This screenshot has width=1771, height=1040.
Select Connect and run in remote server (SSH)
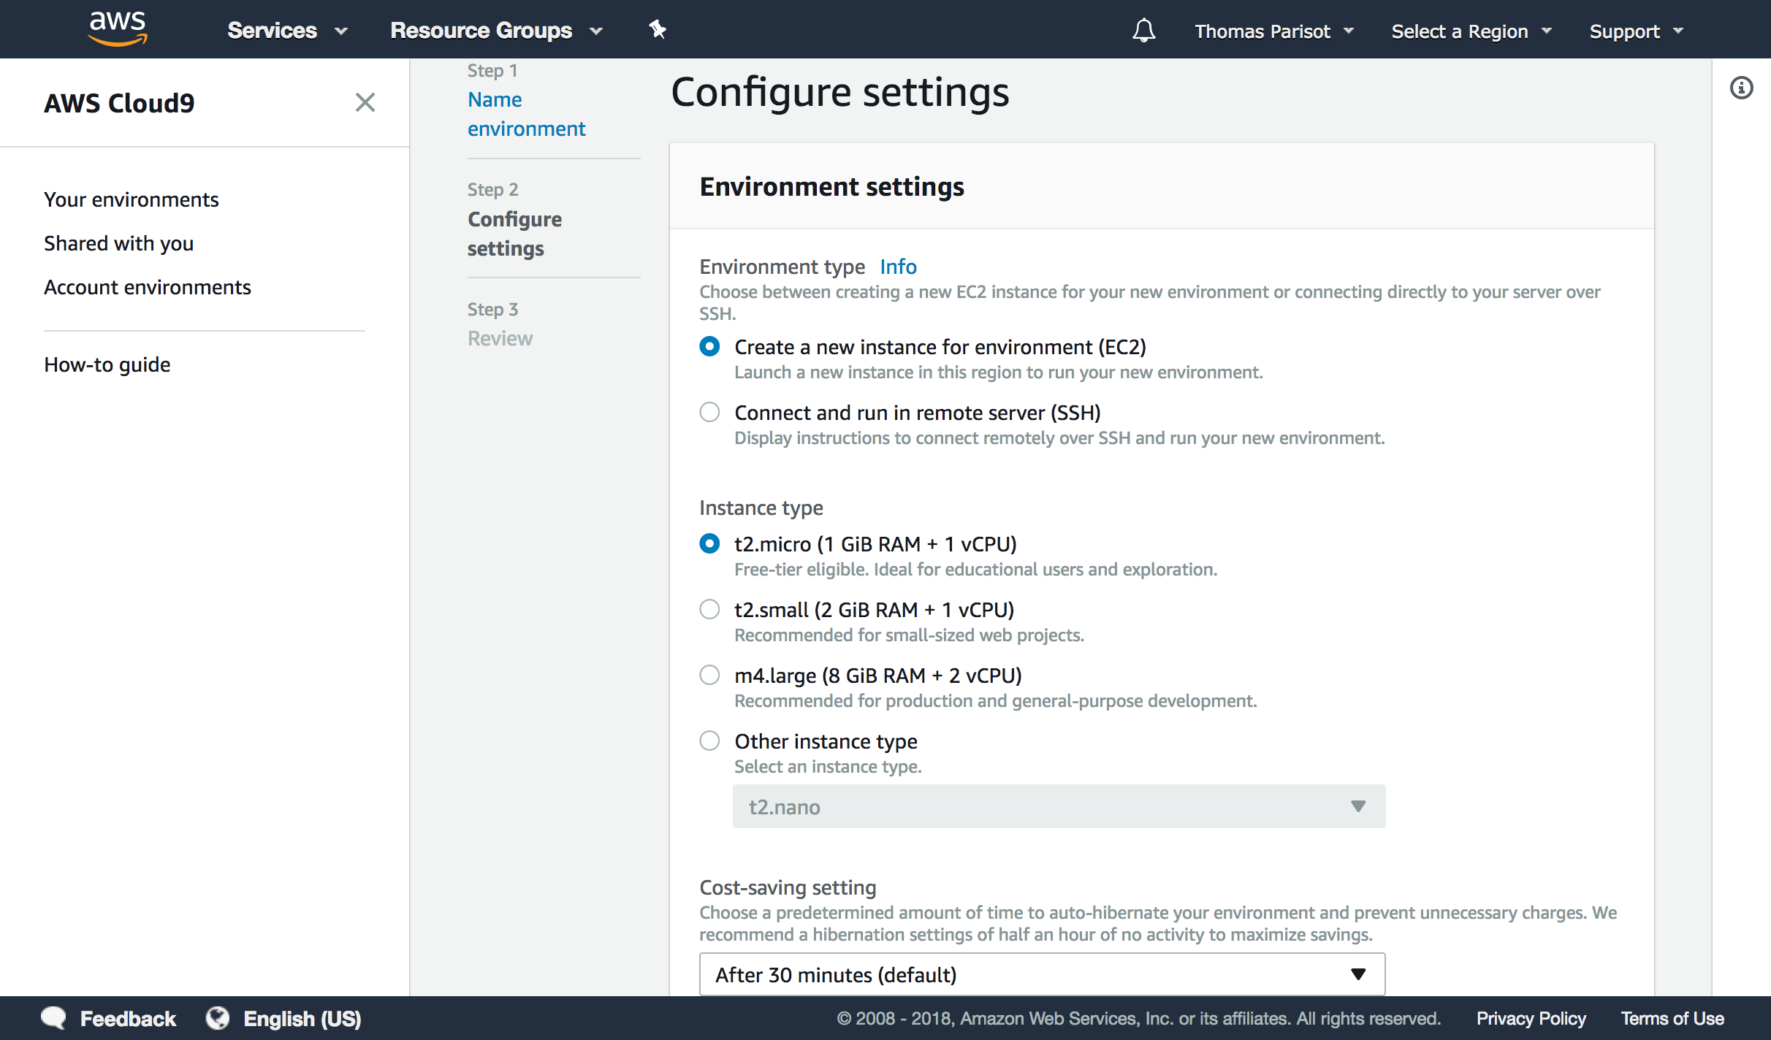pos(709,412)
